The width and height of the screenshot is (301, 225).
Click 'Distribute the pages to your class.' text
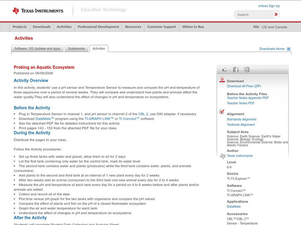tap(40, 140)
